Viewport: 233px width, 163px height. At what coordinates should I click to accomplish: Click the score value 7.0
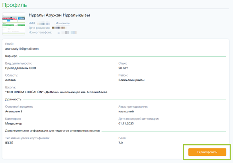(121, 143)
